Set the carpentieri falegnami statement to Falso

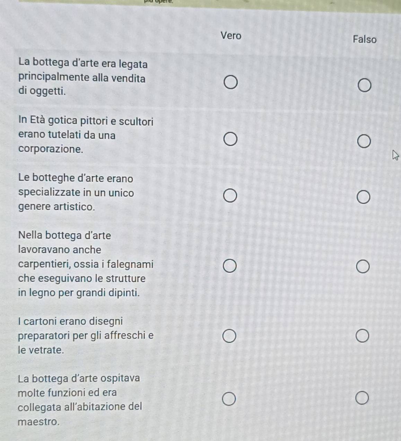pyautogui.click(x=363, y=267)
